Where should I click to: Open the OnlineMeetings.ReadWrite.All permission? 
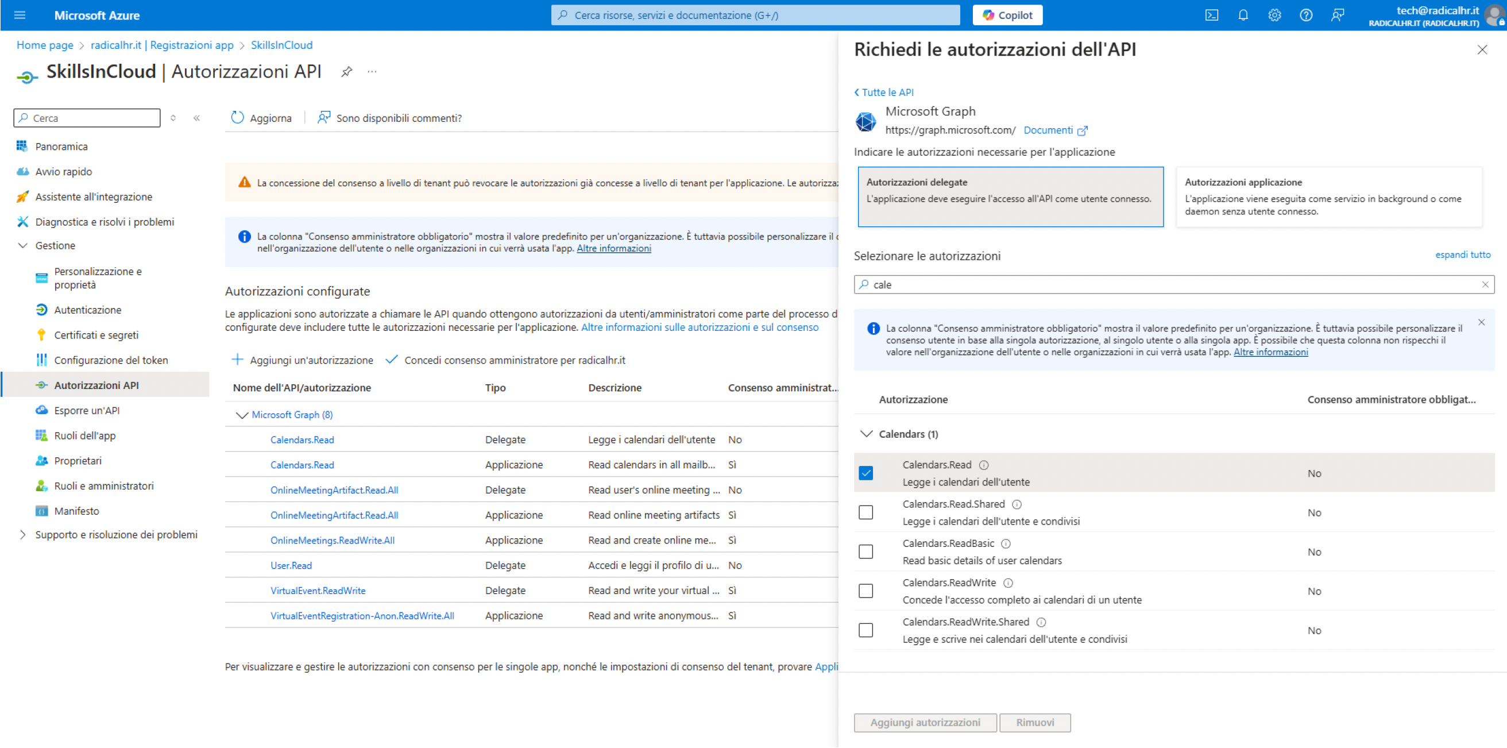[x=333, y=541]
